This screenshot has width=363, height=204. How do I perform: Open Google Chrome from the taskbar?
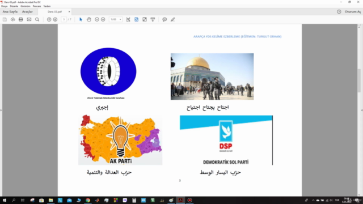click(88, 200)
